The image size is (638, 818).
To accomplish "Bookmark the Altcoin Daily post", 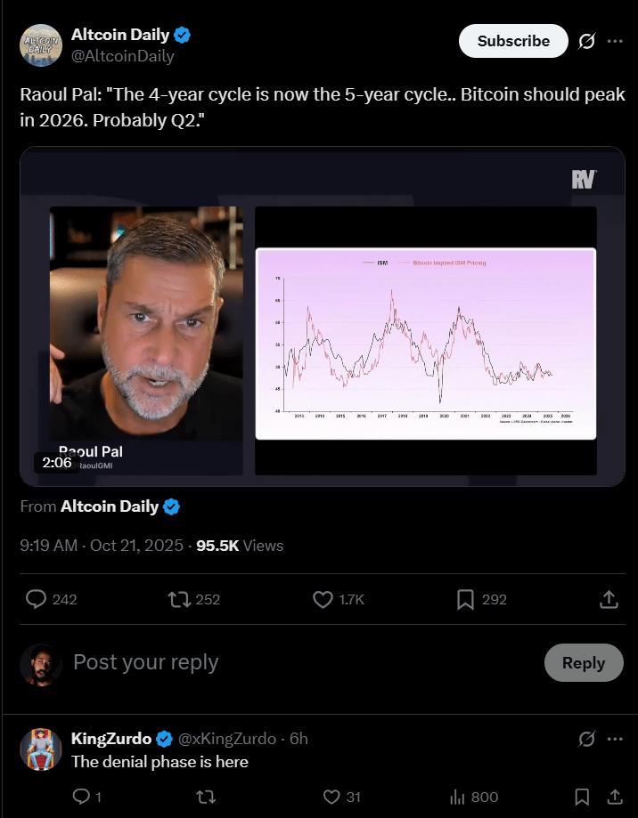I will pyautogui.click(x=465, y=600).
